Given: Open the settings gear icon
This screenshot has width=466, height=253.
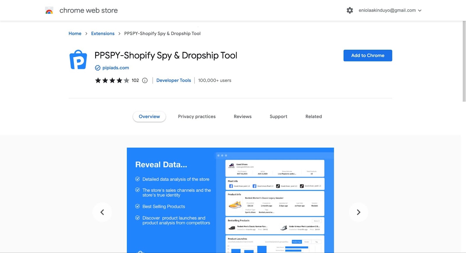Looking at the screenshot, I should (350, 10).
